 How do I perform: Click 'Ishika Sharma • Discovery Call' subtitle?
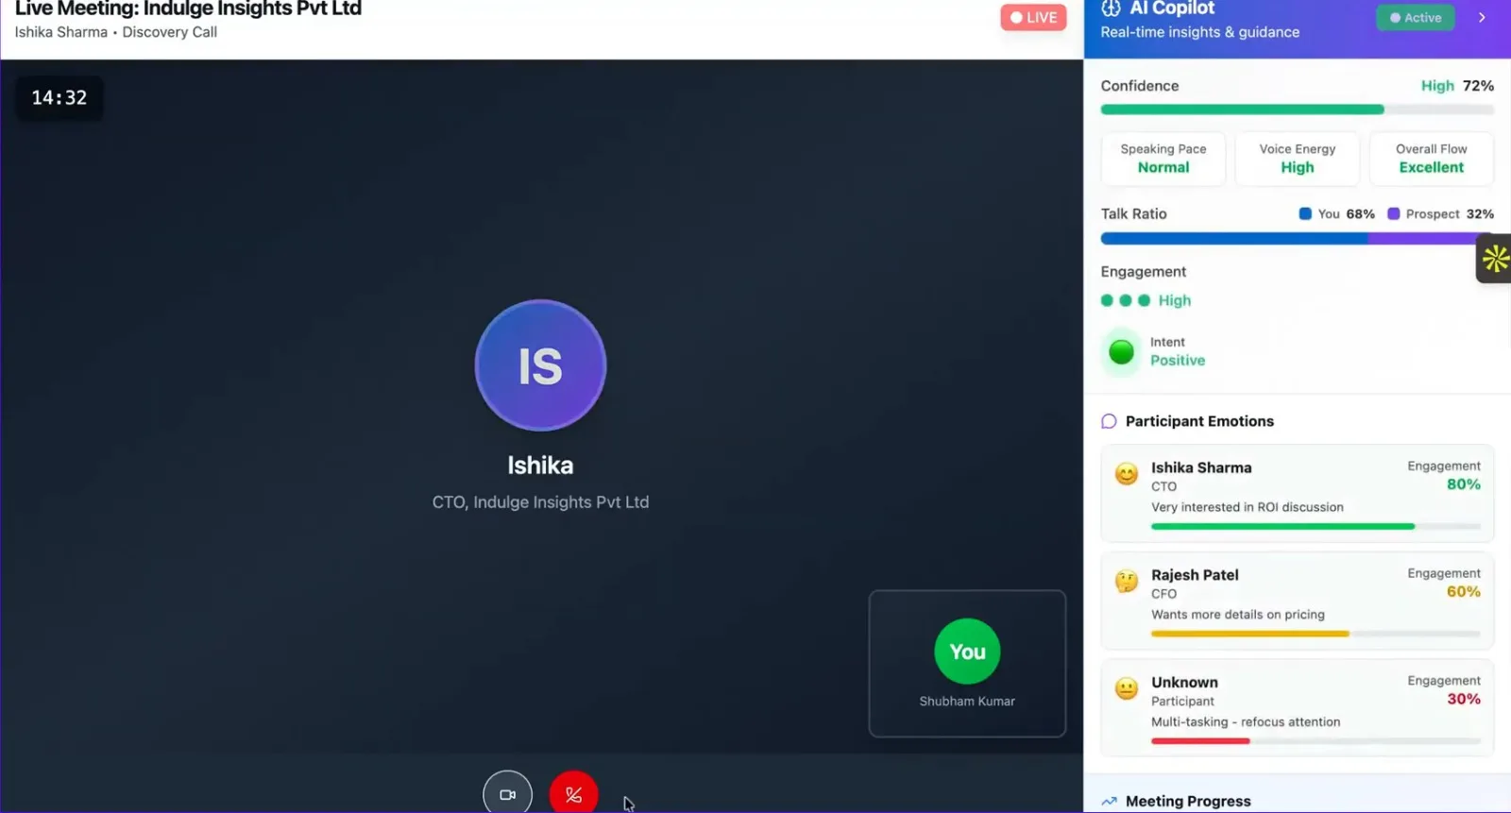click(115, 32)
